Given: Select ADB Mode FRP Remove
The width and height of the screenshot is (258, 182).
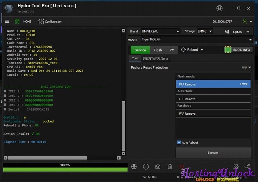Looking at the screenshot, I should click(x=213, y=99).
